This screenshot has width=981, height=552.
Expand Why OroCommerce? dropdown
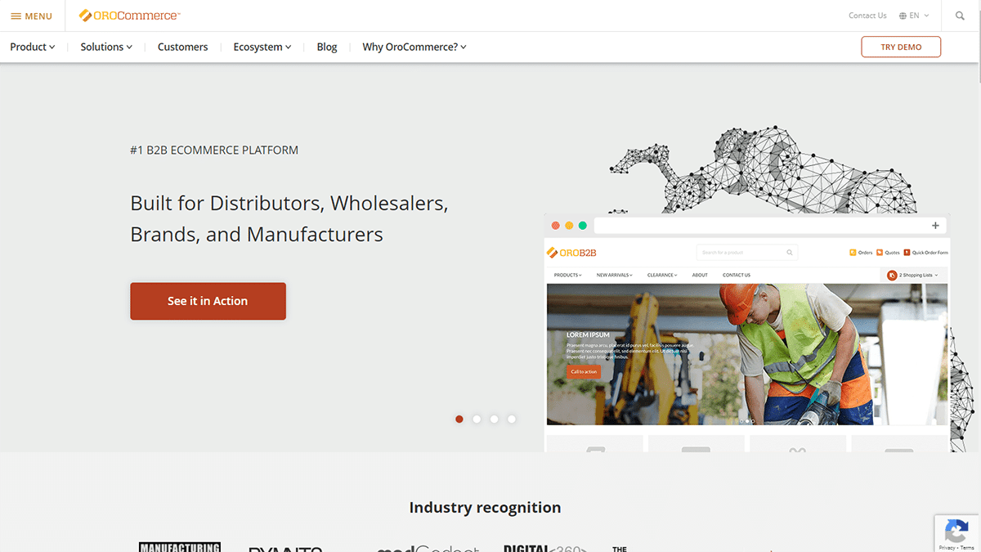(x=414, y=47)
